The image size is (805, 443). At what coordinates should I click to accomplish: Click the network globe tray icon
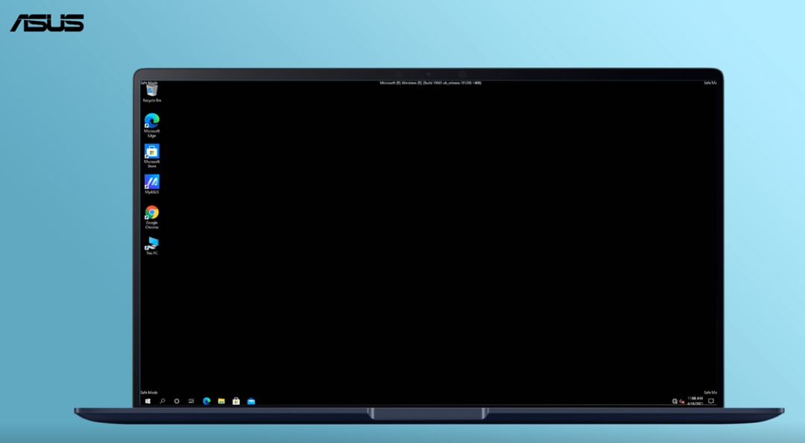pos(675,401)
